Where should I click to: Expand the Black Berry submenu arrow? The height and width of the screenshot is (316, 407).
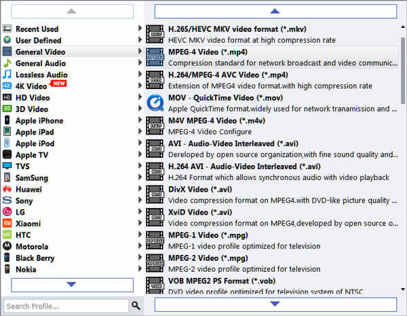point(140,258)
